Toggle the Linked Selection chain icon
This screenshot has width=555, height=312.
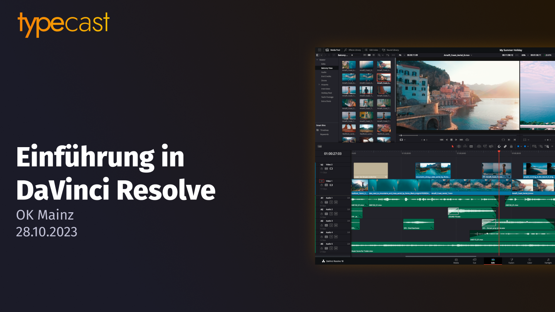coord(505,146)
